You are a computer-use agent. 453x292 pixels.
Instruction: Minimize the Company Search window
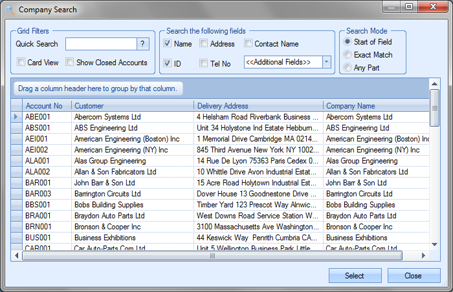tap(392, 6)
